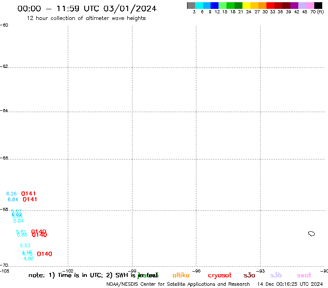Select the longitude label -93
Image resolution: width=328 pixels, height=288 pixels.
tap(261, 271)
